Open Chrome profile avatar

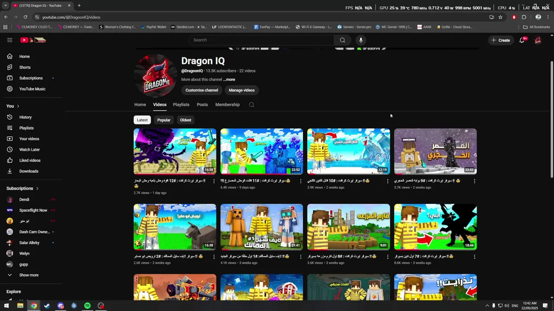click(538, 17)
